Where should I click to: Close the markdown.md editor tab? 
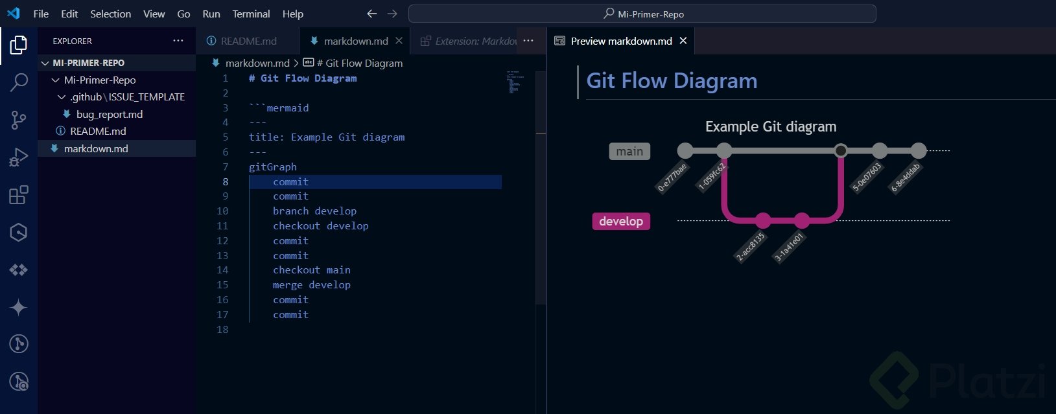pyautogui.click(x=399, y=41)
